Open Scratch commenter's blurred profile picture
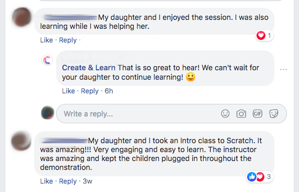 [x=21, y=141]
